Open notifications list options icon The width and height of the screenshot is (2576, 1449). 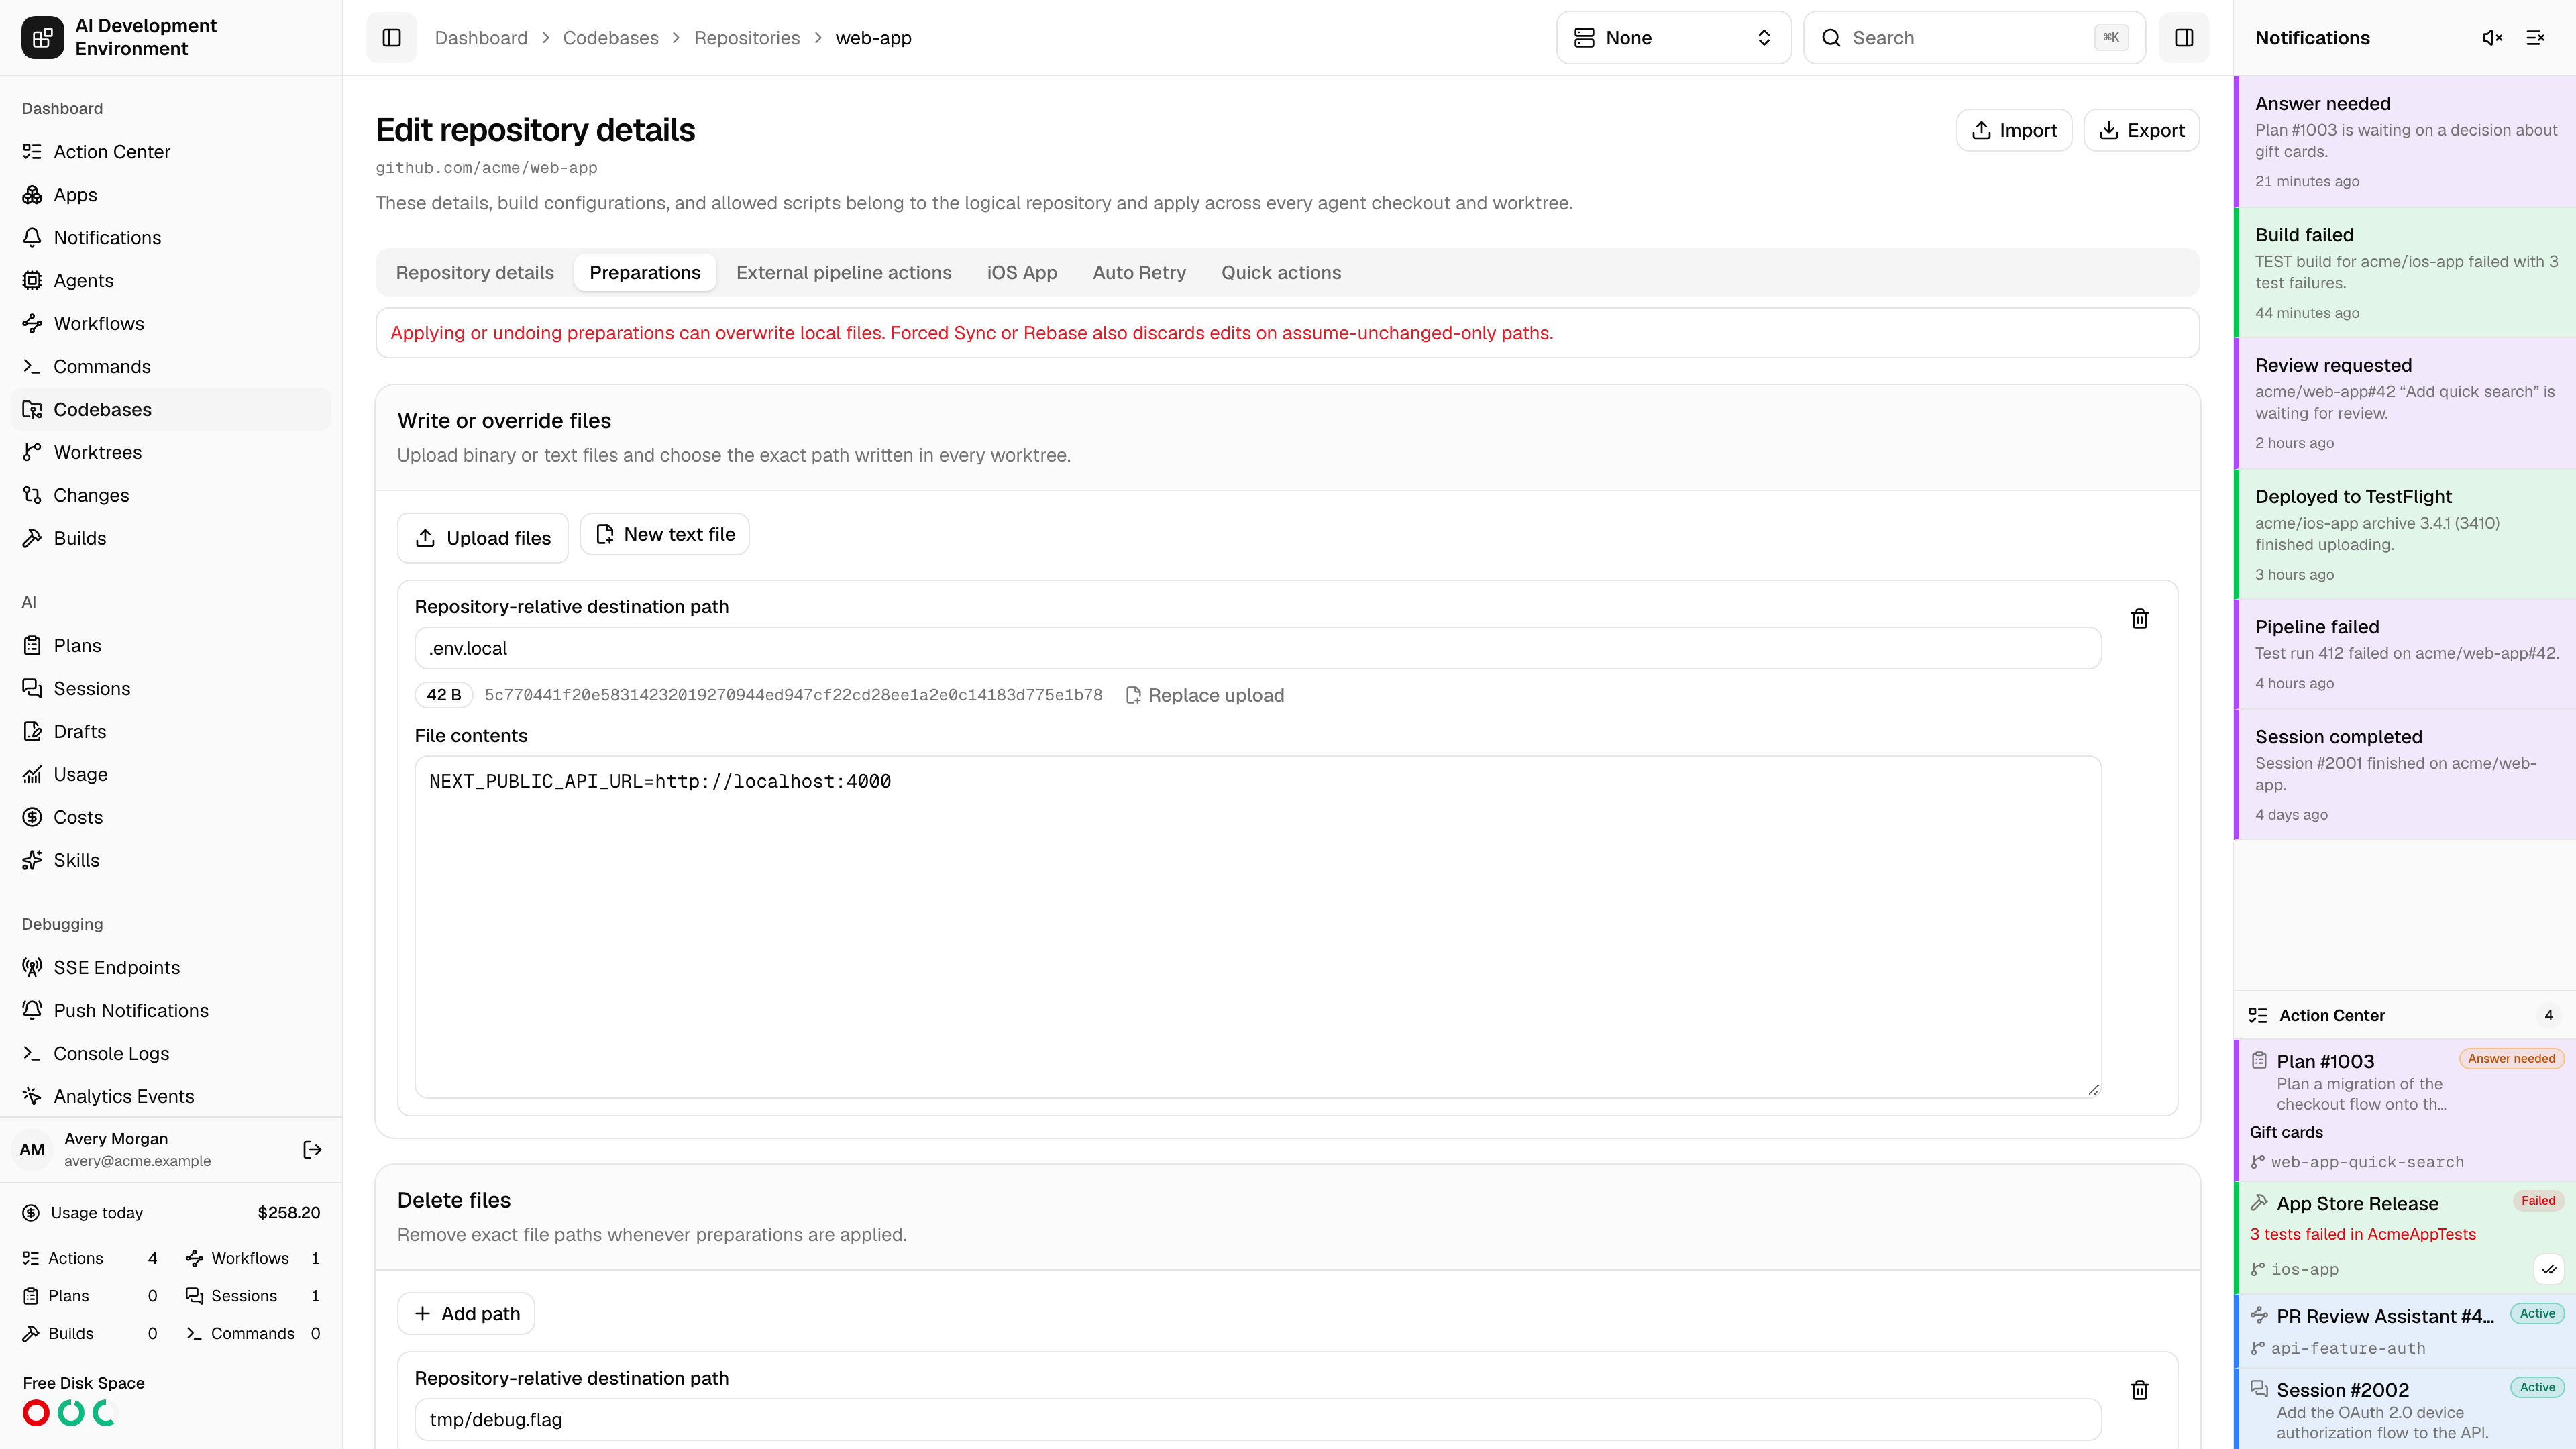(x=2535, y=38)
